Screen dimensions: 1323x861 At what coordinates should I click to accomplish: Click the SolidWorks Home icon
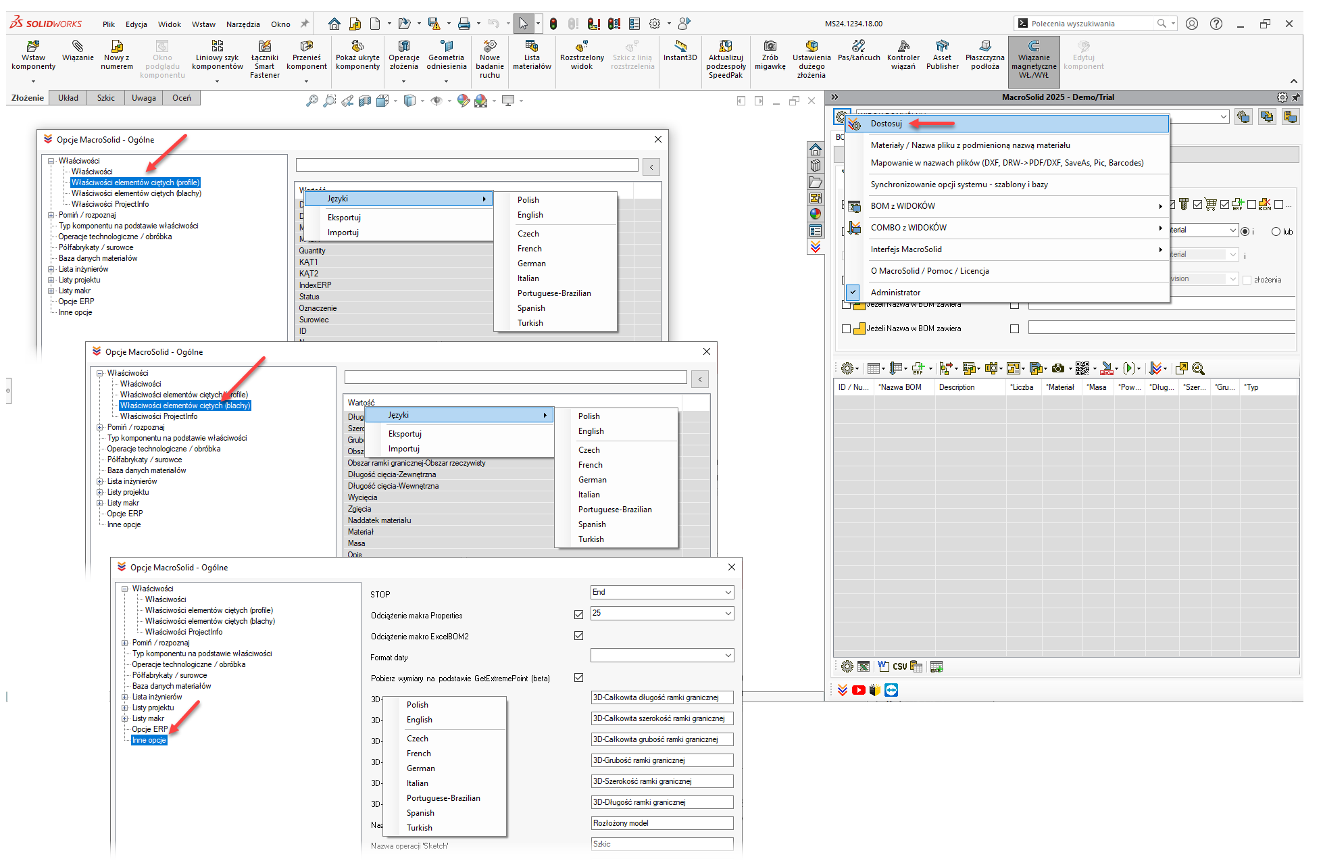[334, 24]
